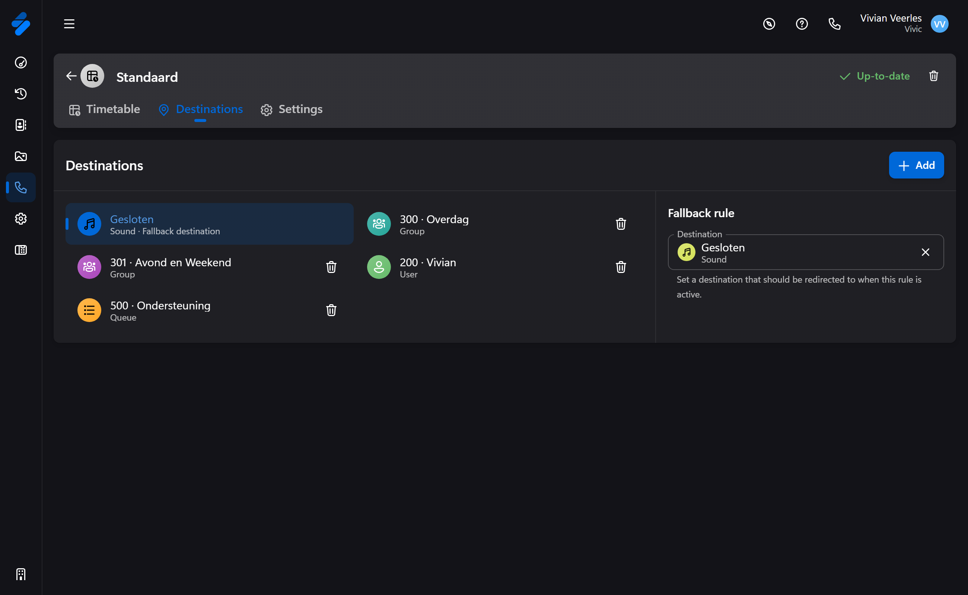Delete the 500 Ondersteuning queue destination
This screenshot has height=595, width=968.
coord(331,310)
